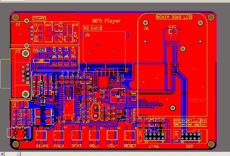The width and height of the screenshot is (230, 156).
Task: Click the U6 chip designator
Action: (118, 96)
